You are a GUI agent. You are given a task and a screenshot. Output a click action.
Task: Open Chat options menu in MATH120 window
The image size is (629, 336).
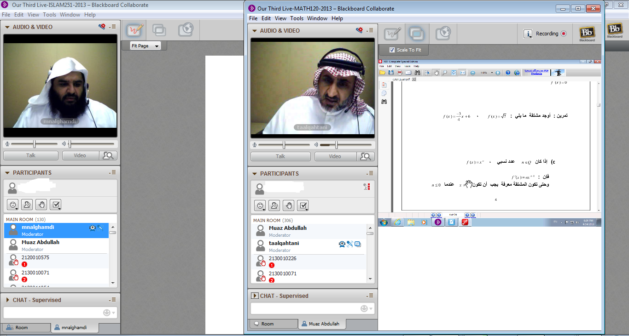370,296
